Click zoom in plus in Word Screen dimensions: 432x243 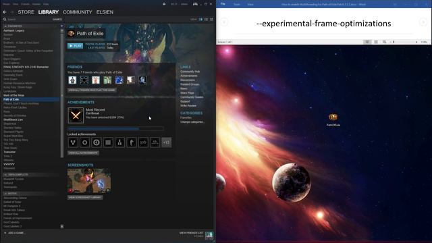click(x=416, y=42)
